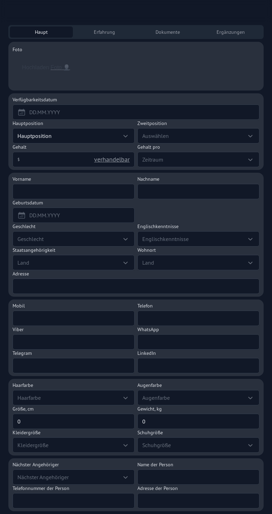
Task: Expand the Haarfarbe dropdown
Action: [x=73, y=398]
